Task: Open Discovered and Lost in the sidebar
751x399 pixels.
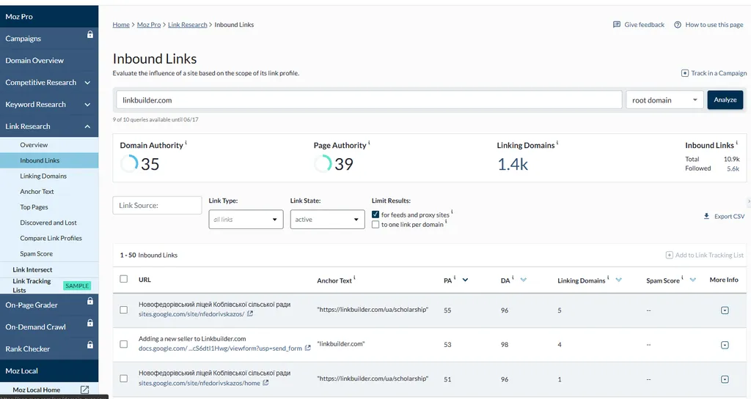Action: (x=48, y=223)
